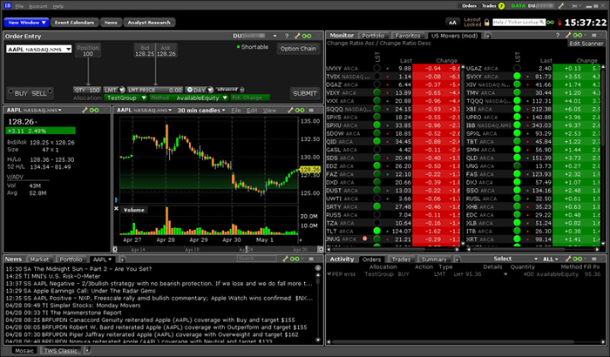Click green link icon in Monitor panel
This screenshot has width=610, height=357.
pos(578,36)
